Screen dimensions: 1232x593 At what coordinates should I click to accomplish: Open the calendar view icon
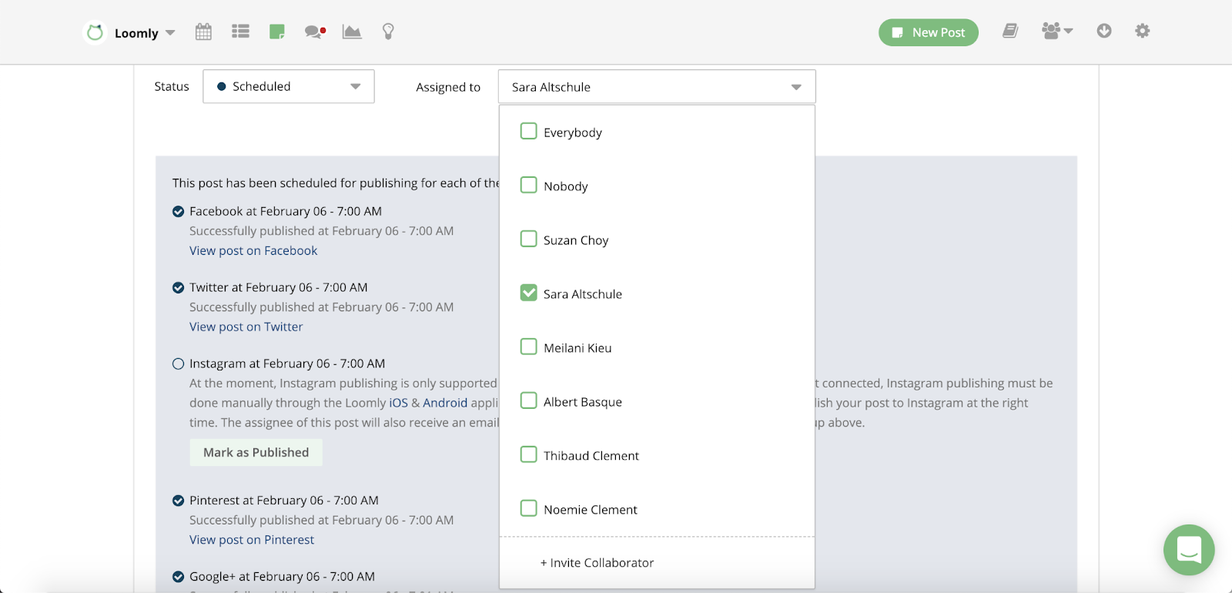tap(203, 32)
